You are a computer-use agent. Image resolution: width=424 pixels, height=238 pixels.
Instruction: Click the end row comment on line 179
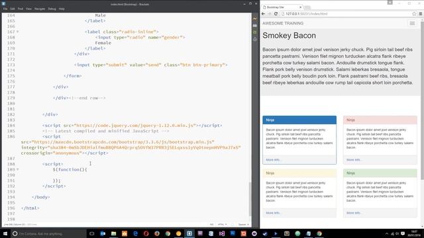click(87, 98)
